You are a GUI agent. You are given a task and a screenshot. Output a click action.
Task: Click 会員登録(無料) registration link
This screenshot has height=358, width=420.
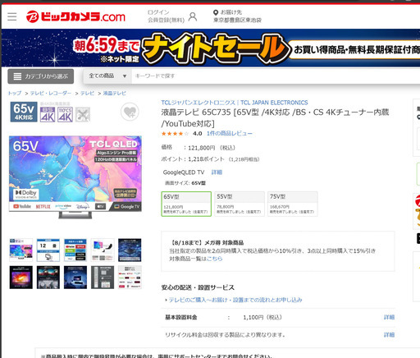pyautogui.click(x=166, y=21)
